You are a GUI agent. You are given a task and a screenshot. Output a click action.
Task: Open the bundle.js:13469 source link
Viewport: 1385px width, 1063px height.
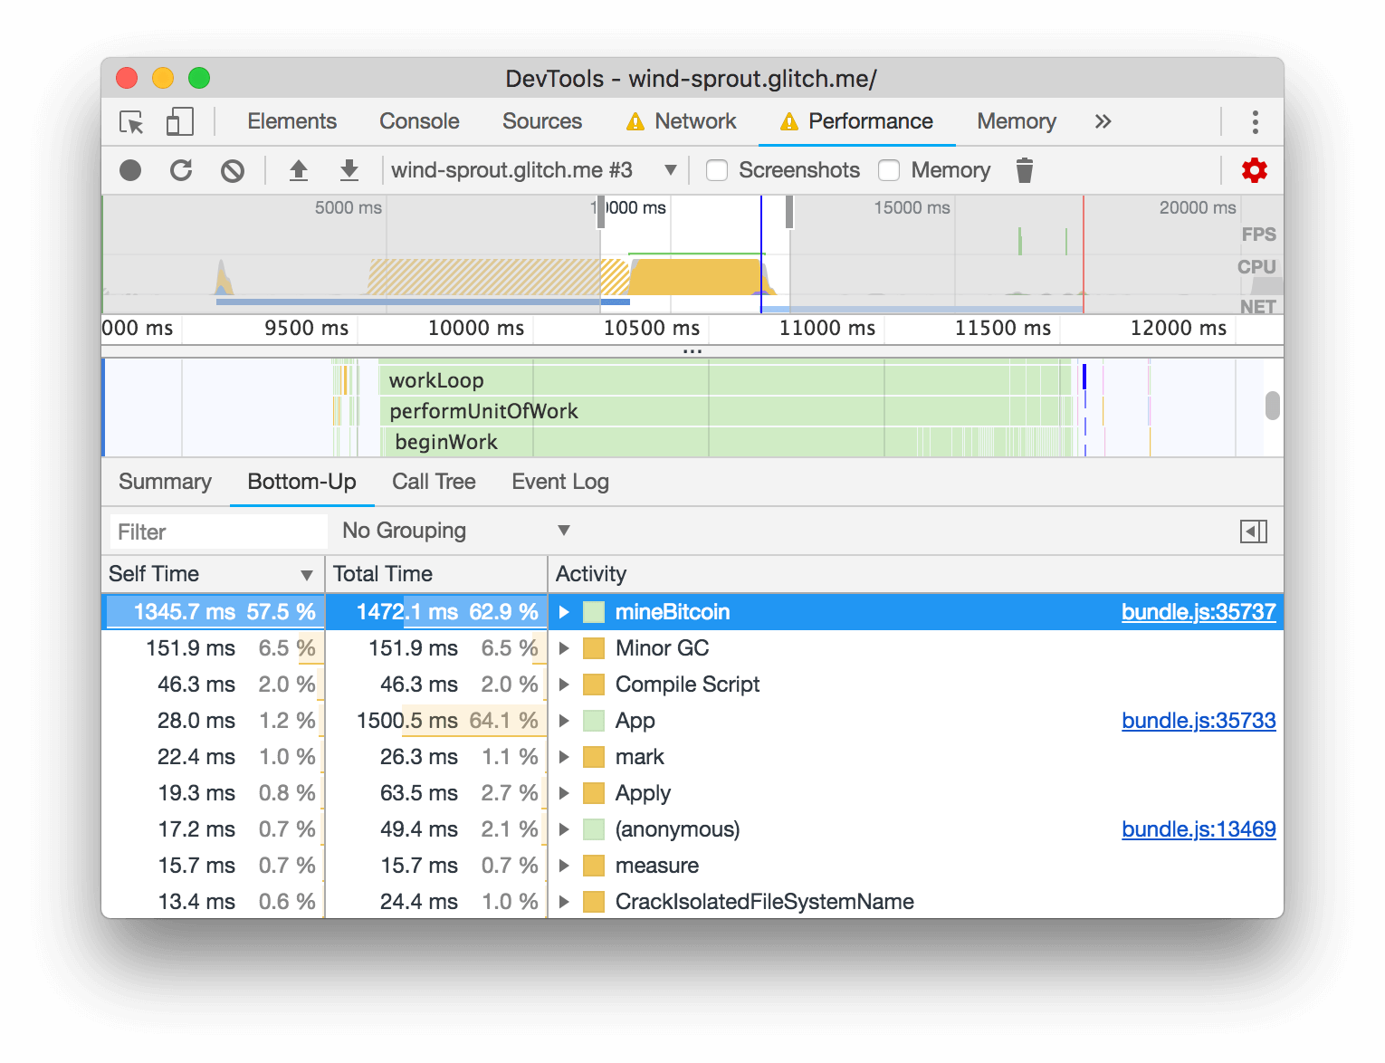[1199, 829]
